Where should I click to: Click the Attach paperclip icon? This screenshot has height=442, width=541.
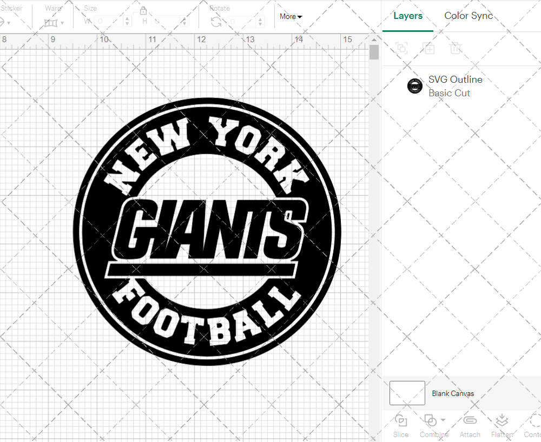470,421
